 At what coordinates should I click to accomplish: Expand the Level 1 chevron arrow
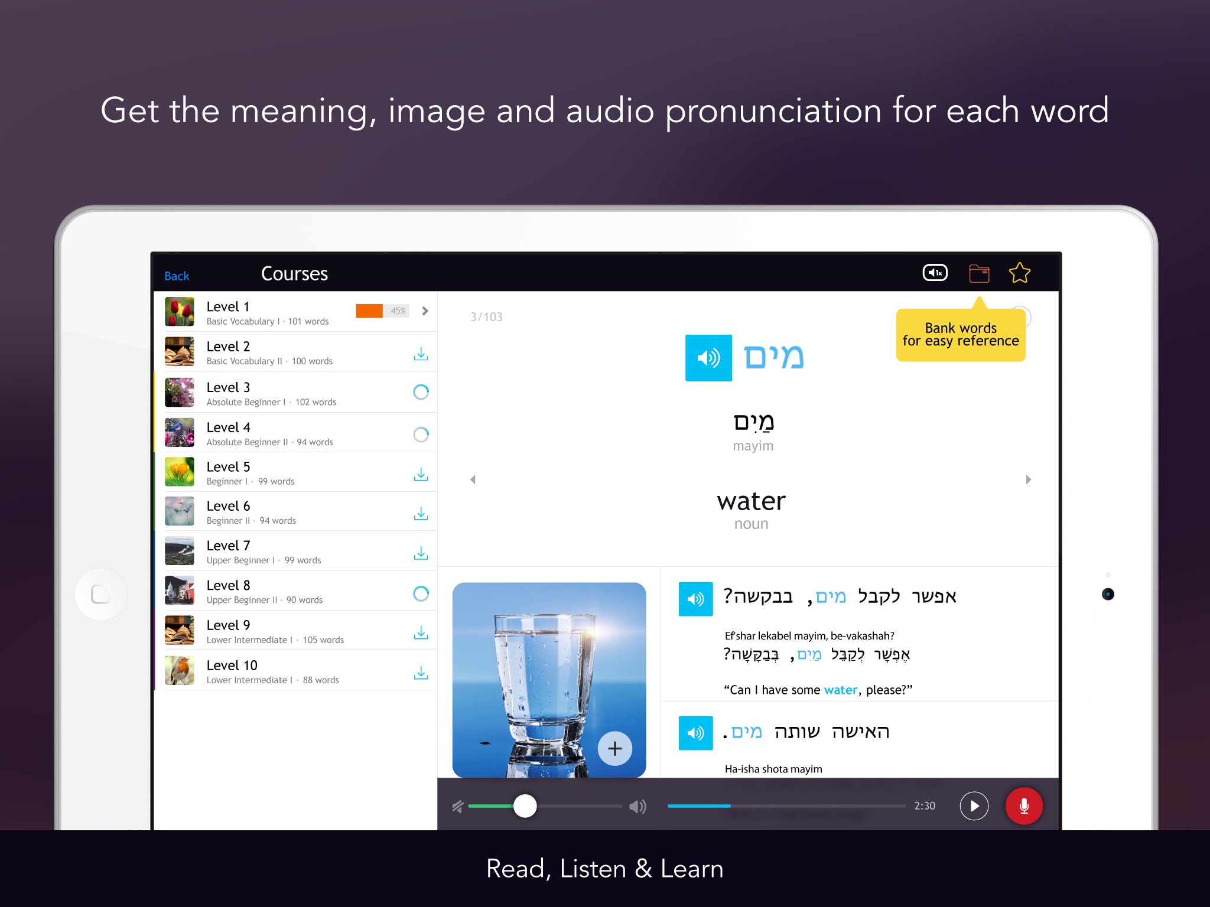click(x=425, y=311)
